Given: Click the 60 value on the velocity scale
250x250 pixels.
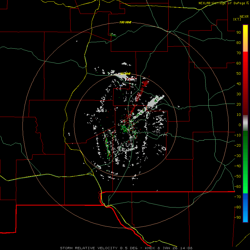Looking at the screenshot, I should (239, 63).
